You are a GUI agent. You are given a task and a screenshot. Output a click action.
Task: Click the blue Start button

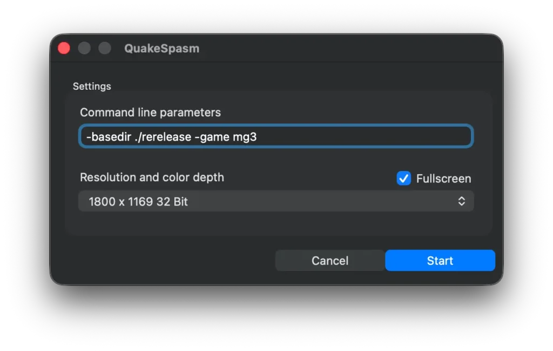(440, 261)
